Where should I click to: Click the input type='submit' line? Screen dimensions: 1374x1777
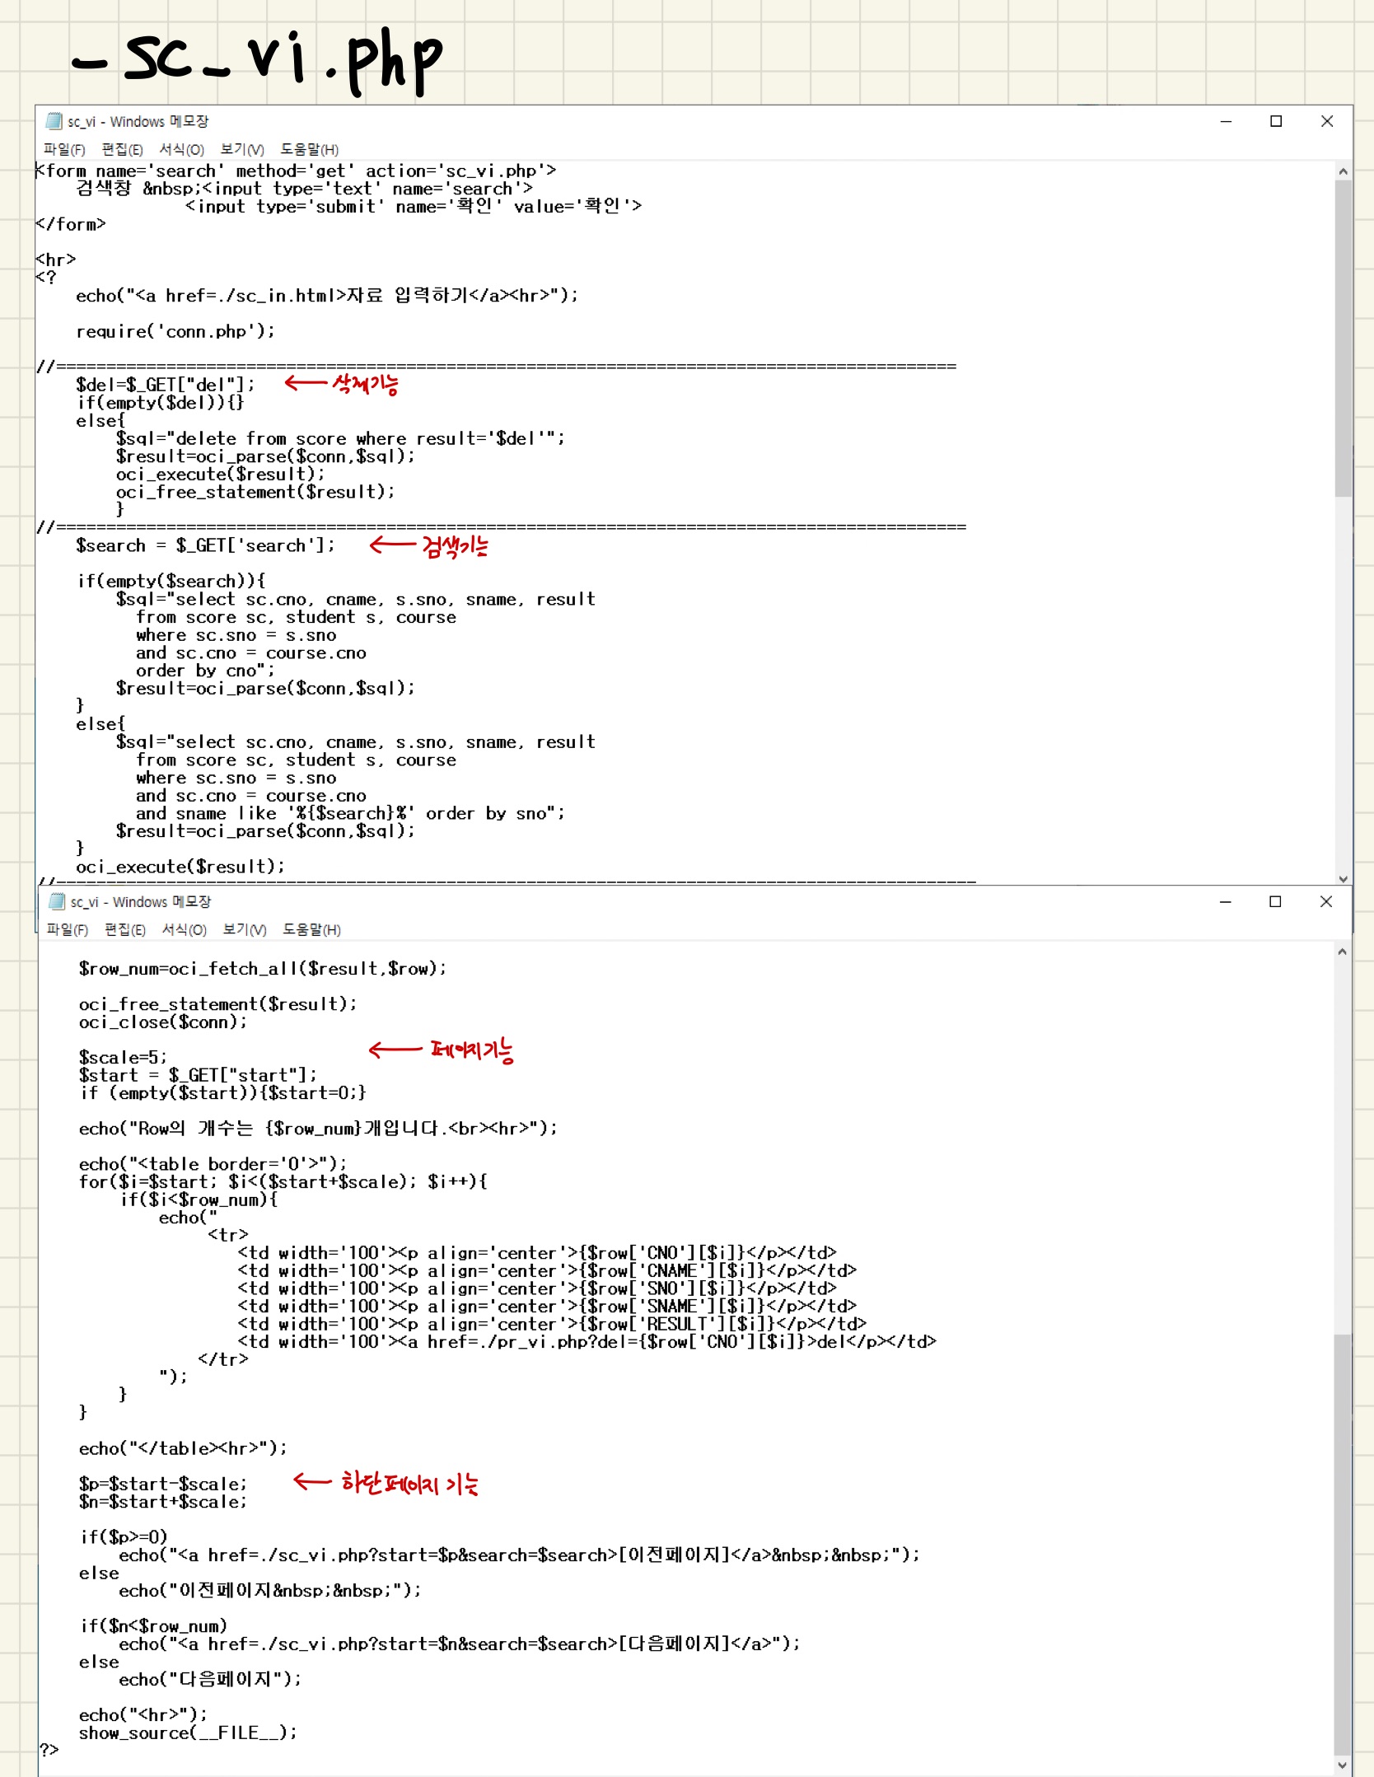(414, 206)
